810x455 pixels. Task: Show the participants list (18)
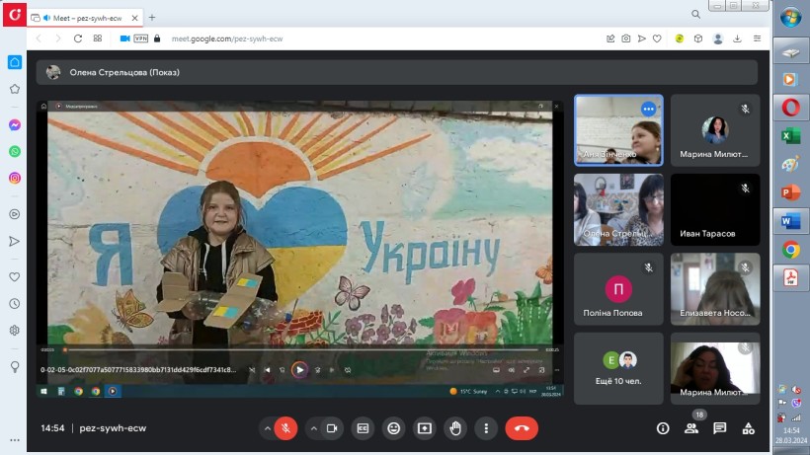(x=691, y=428)
